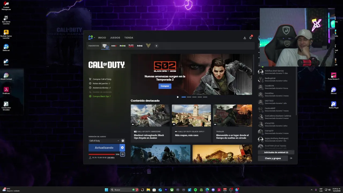Open Blackout reimaginado Warzone thumbnail
The image size is (343, 193).
pos(150,116)
